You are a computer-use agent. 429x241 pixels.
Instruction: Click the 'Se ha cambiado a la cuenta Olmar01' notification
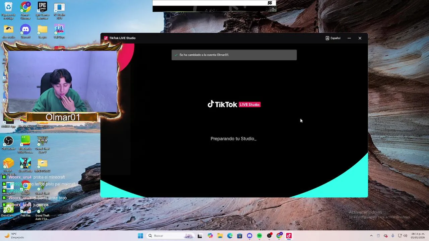(x=234, y=55)
